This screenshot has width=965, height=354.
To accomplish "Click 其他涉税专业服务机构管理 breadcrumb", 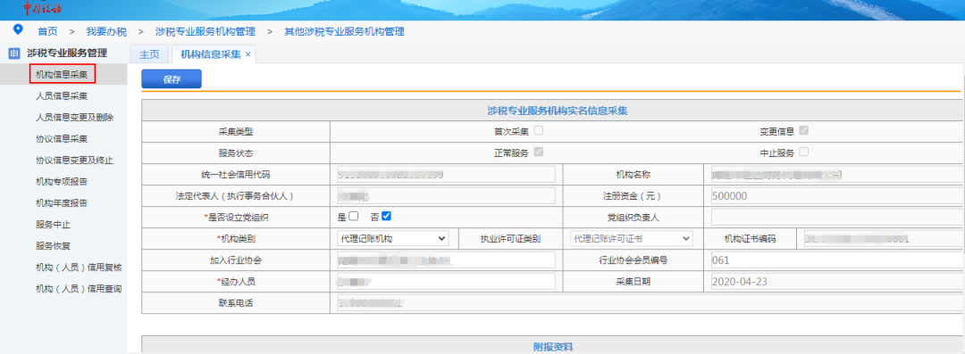I will (345, 31).
